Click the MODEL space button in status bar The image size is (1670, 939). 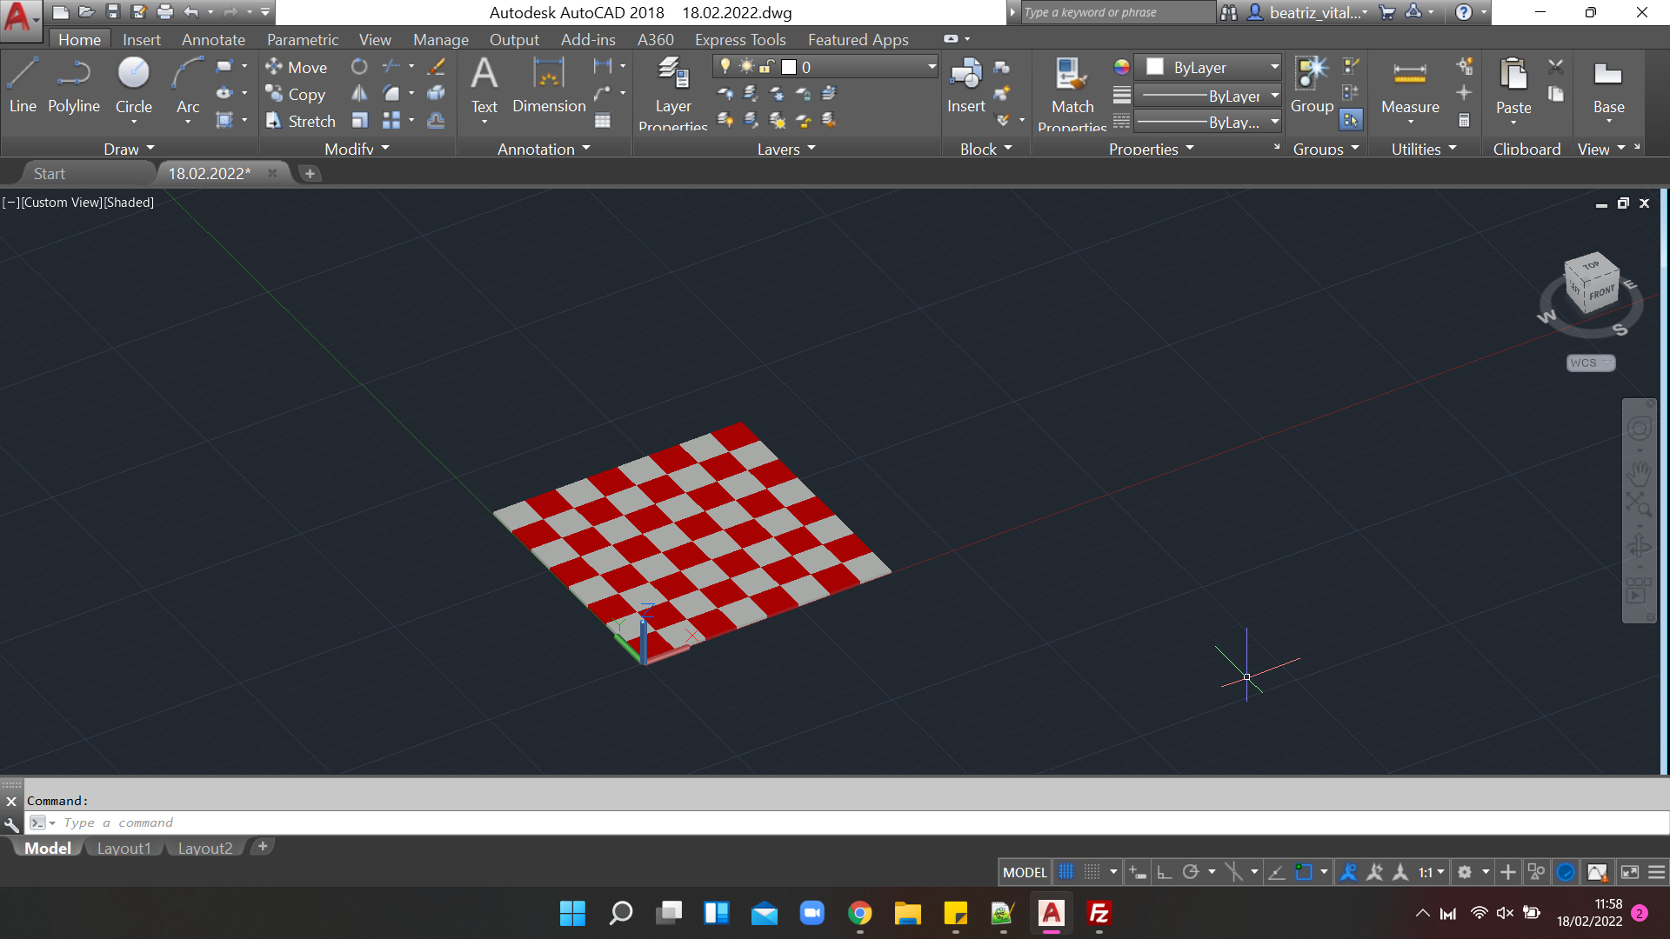click(1025, 872)
